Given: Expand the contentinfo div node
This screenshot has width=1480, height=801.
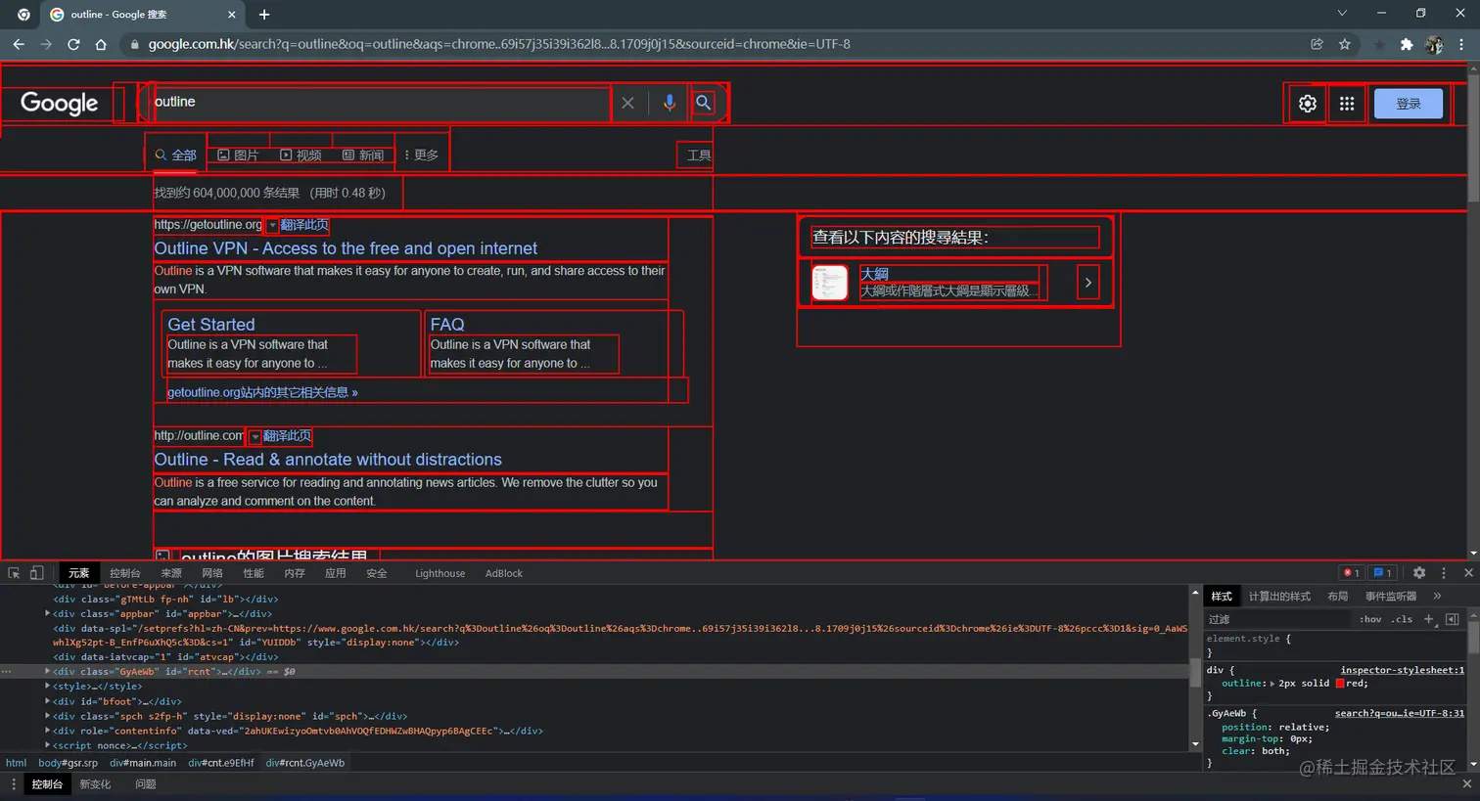Looking at the screenshot, I should point(48,731).
